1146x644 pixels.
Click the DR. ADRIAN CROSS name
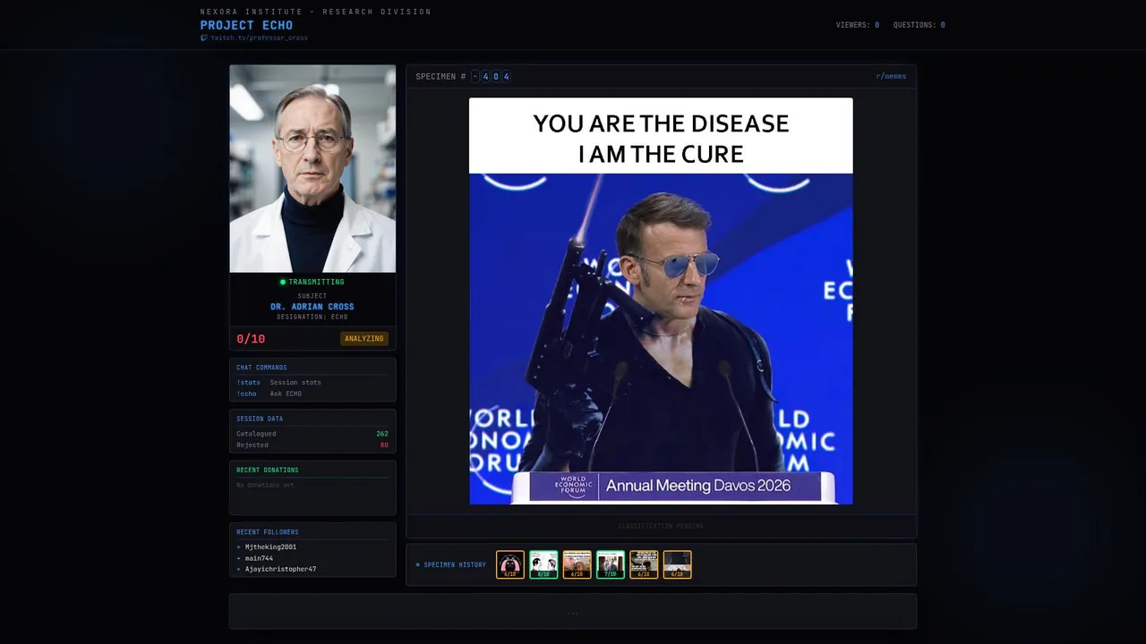click(x=312, y=307)
